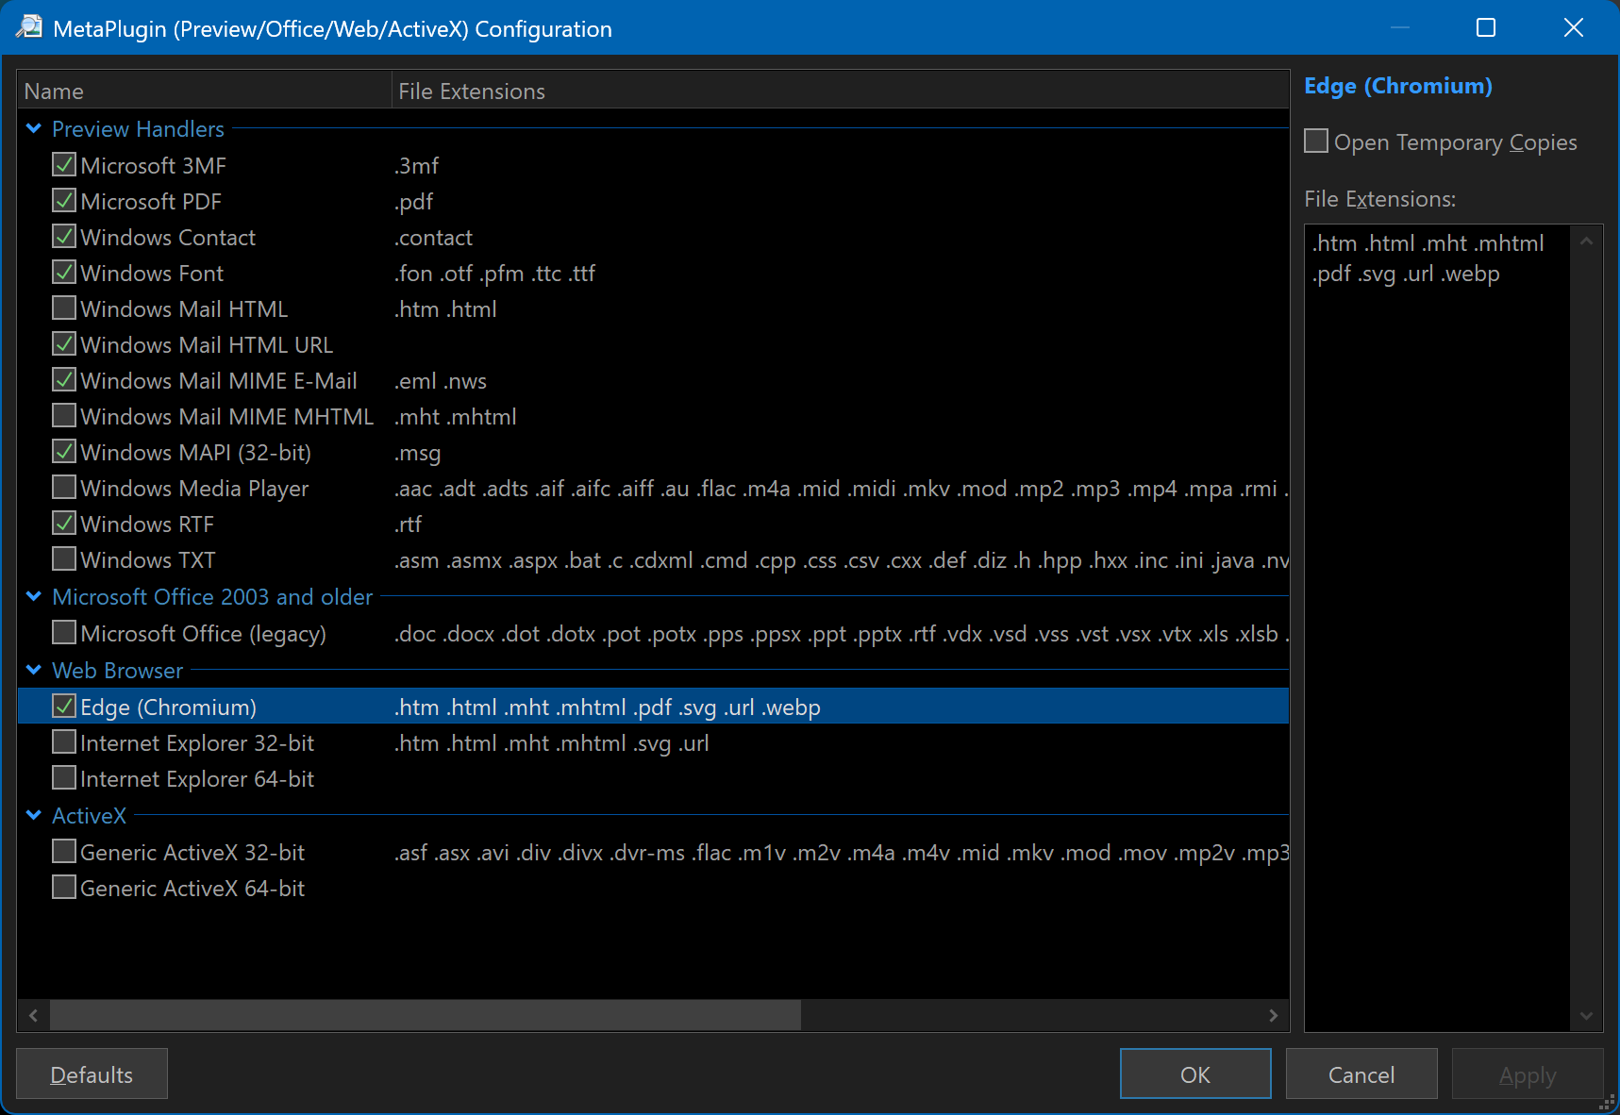Select the Microsoft PDF row label
Screen dimensions: 1620x1115
[151, 201]
